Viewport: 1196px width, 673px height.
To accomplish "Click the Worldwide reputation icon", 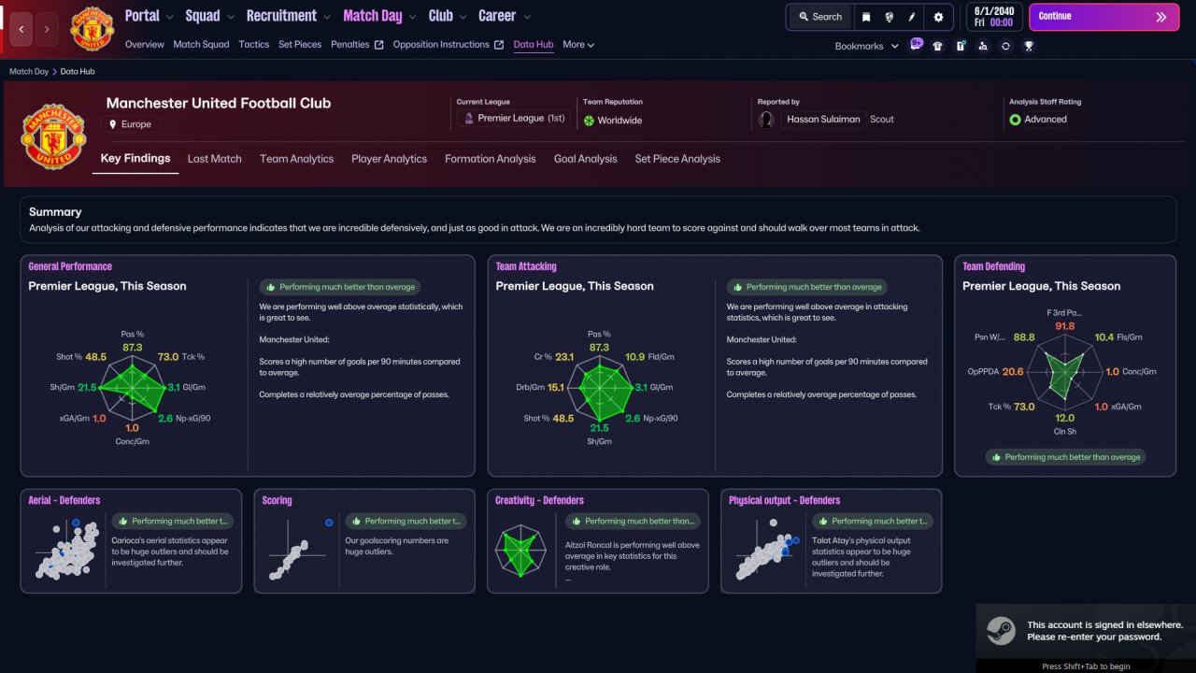I will click(589, 121).
